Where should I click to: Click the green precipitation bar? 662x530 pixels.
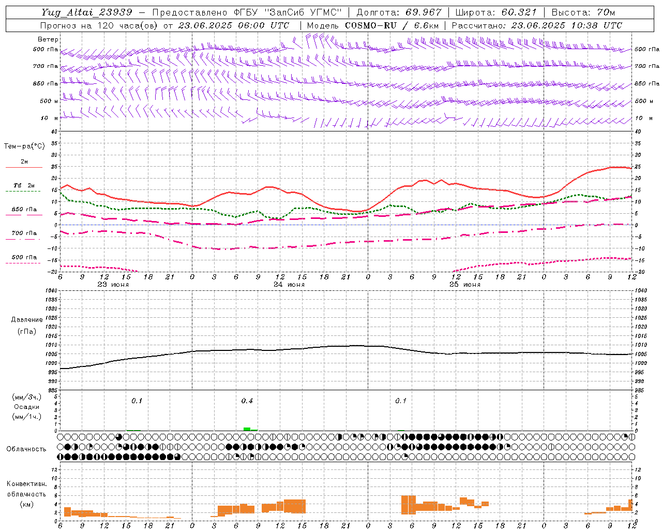(x=247, y=429)
